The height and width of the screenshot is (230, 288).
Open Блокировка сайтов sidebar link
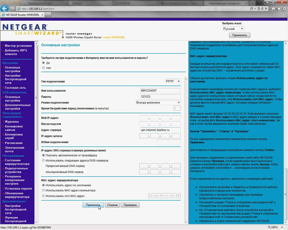pyautogui.click(x=14, y=128)
